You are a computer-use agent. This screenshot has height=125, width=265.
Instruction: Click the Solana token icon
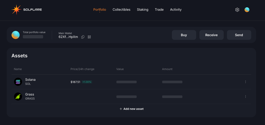(18, 82)
